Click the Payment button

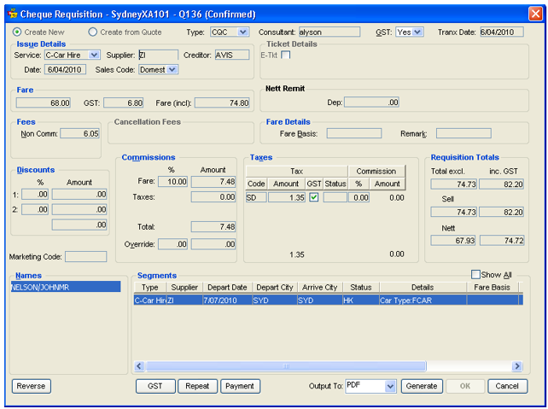[x=240, y=386]
